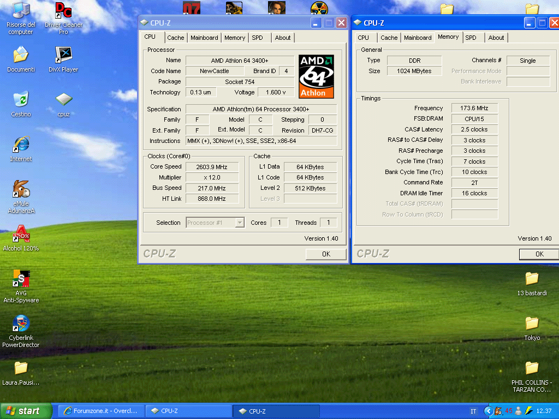
Task: Click the FSB:DRAM value CPU/15
Action: [x=474, y=119]
